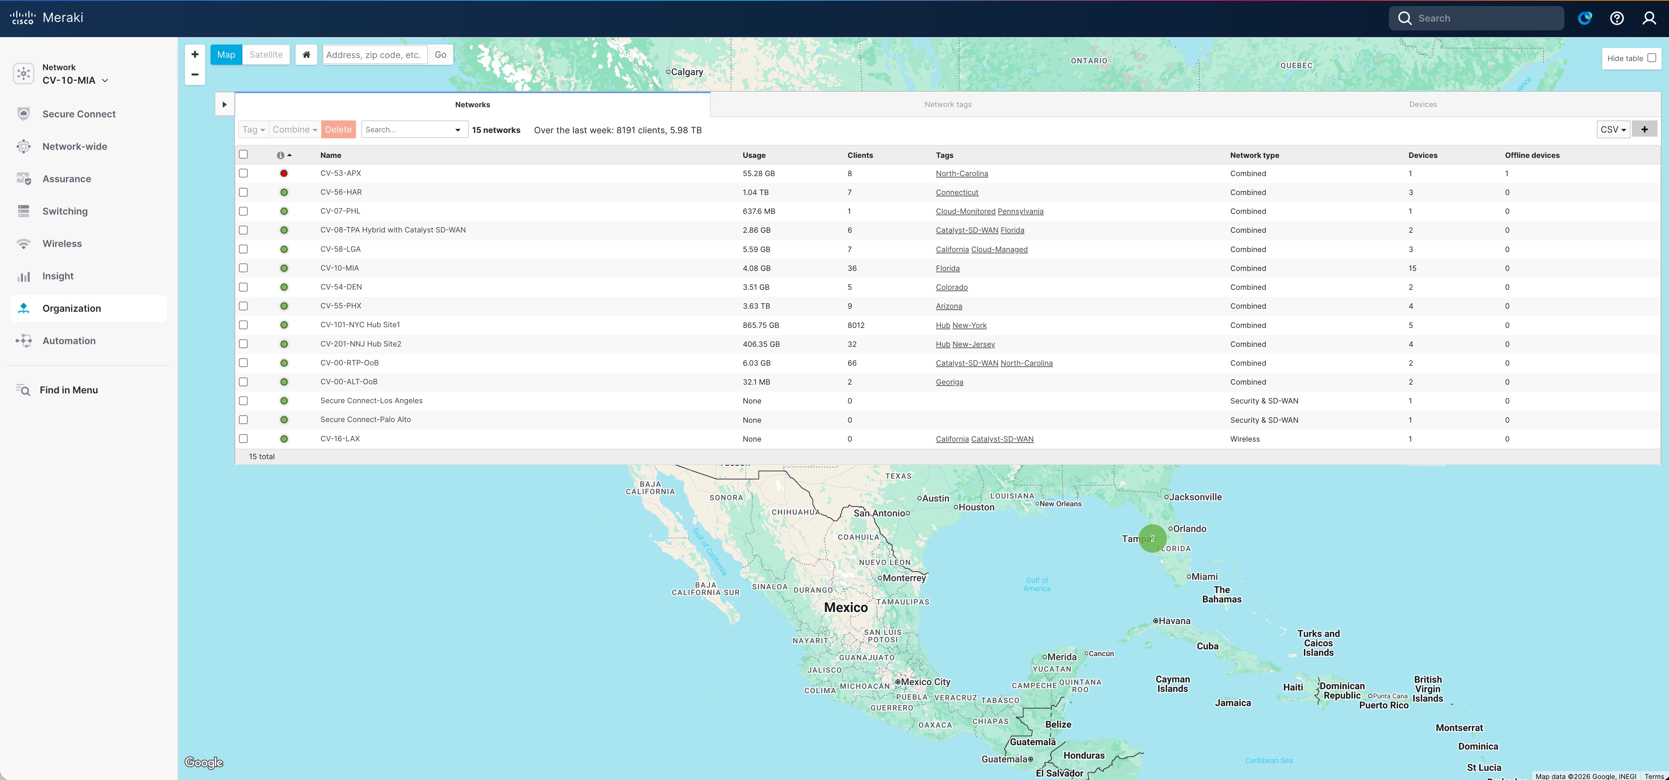Open the CSV export dropdown
The width and height of the screenshot is (1669, 780).
pos(1613,130)
